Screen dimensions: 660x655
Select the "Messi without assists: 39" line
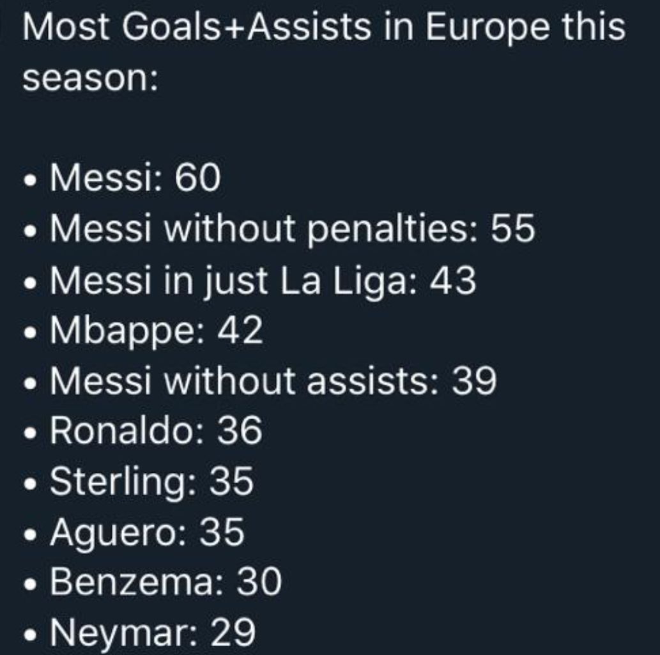coord(273,381)
